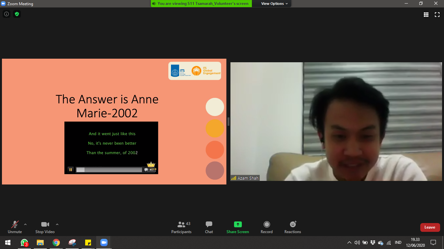
Task: Pause the lyric video playback
Action: 71,170
